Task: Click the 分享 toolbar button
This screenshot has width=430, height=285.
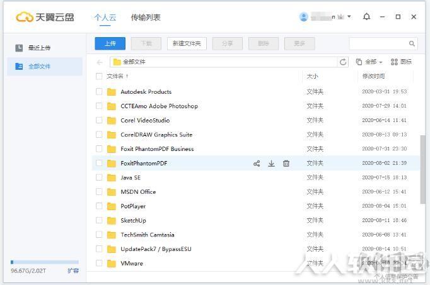Action: [x=228, y=43]
